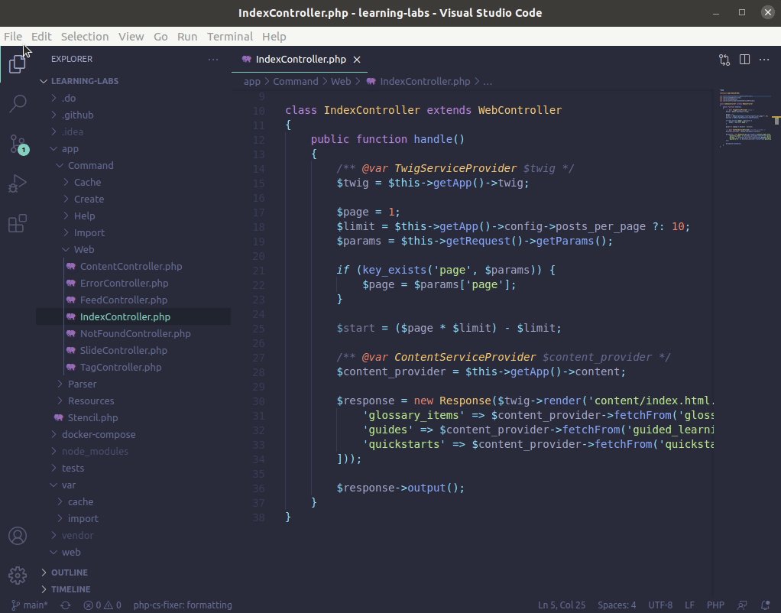Open the File menu
The width and height of the screenshot is (781, 613).
[x=13, y=37]
